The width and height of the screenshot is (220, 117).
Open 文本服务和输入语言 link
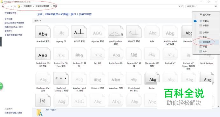(x=13, y=113)
